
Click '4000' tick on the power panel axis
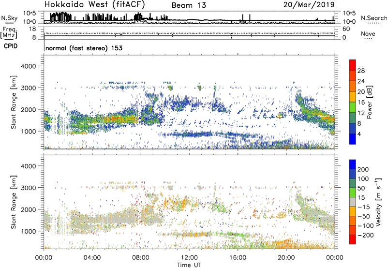click(x=28, y=66)
